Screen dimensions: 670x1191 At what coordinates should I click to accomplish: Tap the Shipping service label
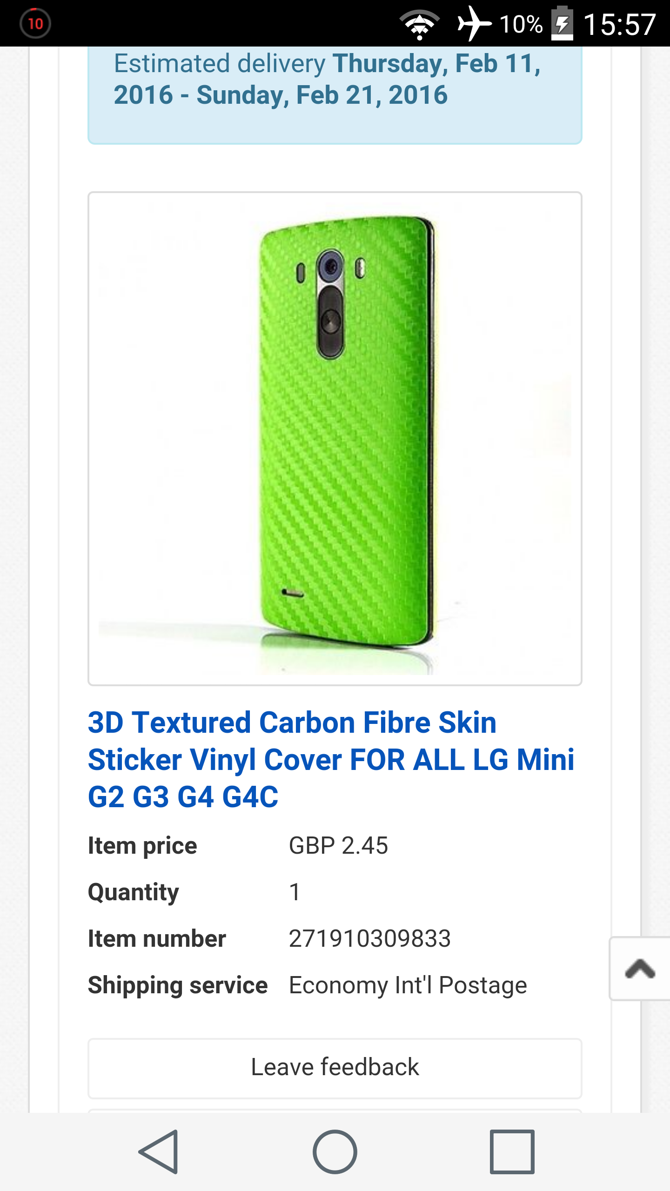(178, 985)
